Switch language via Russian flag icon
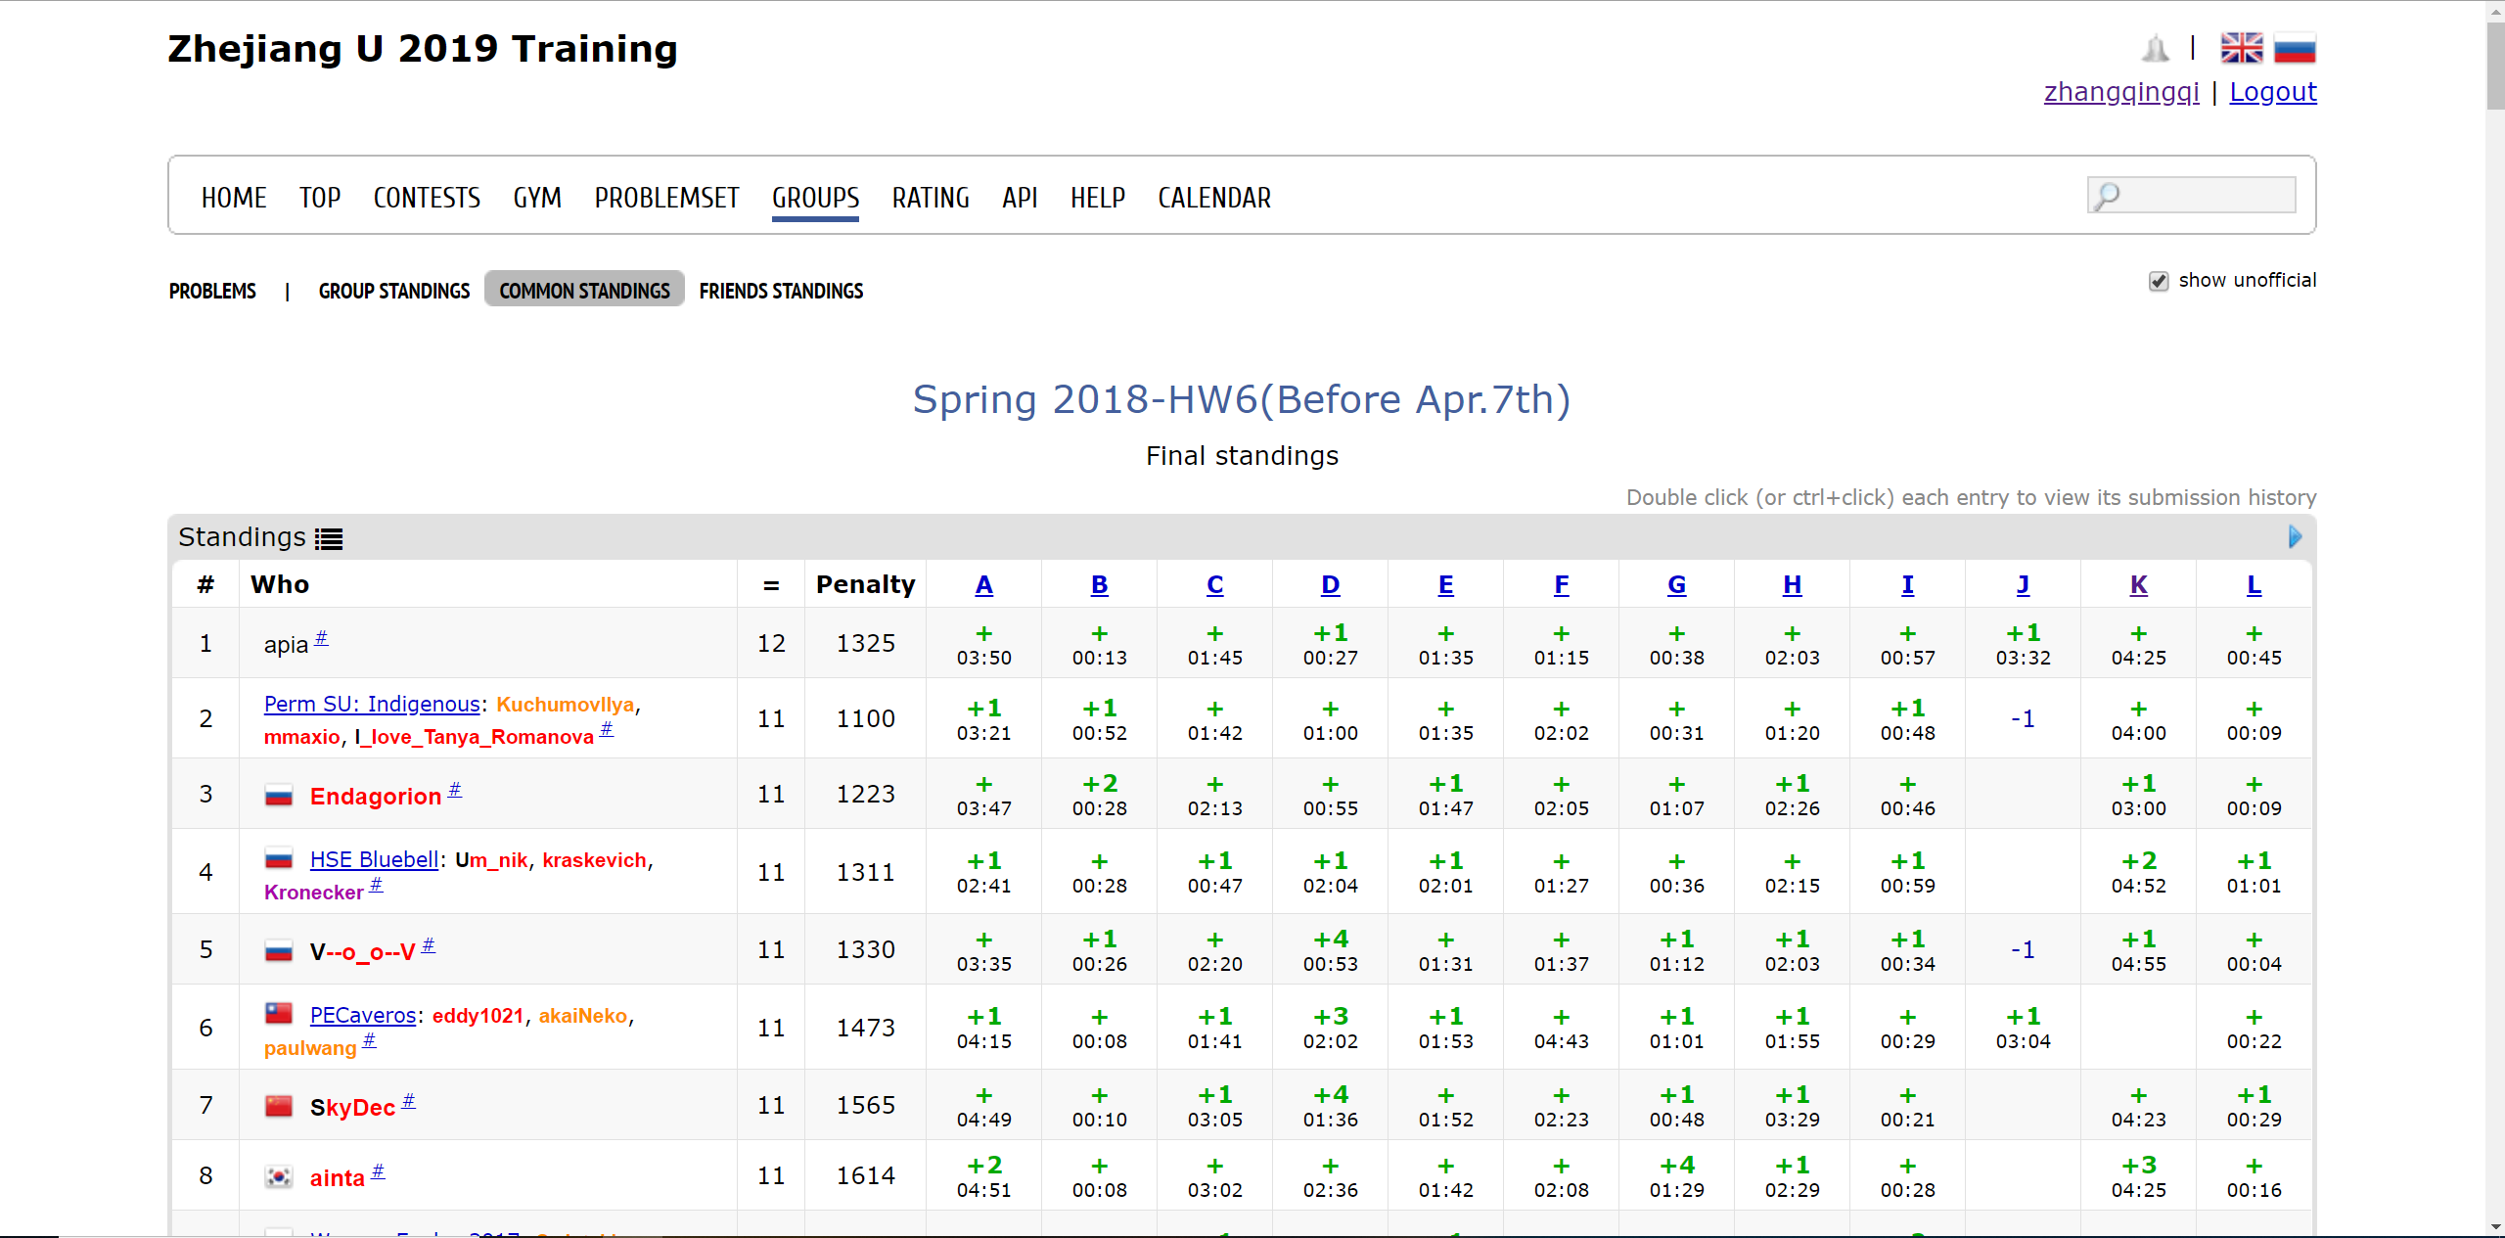2505x1238 pixels. tap(2295, 48)
